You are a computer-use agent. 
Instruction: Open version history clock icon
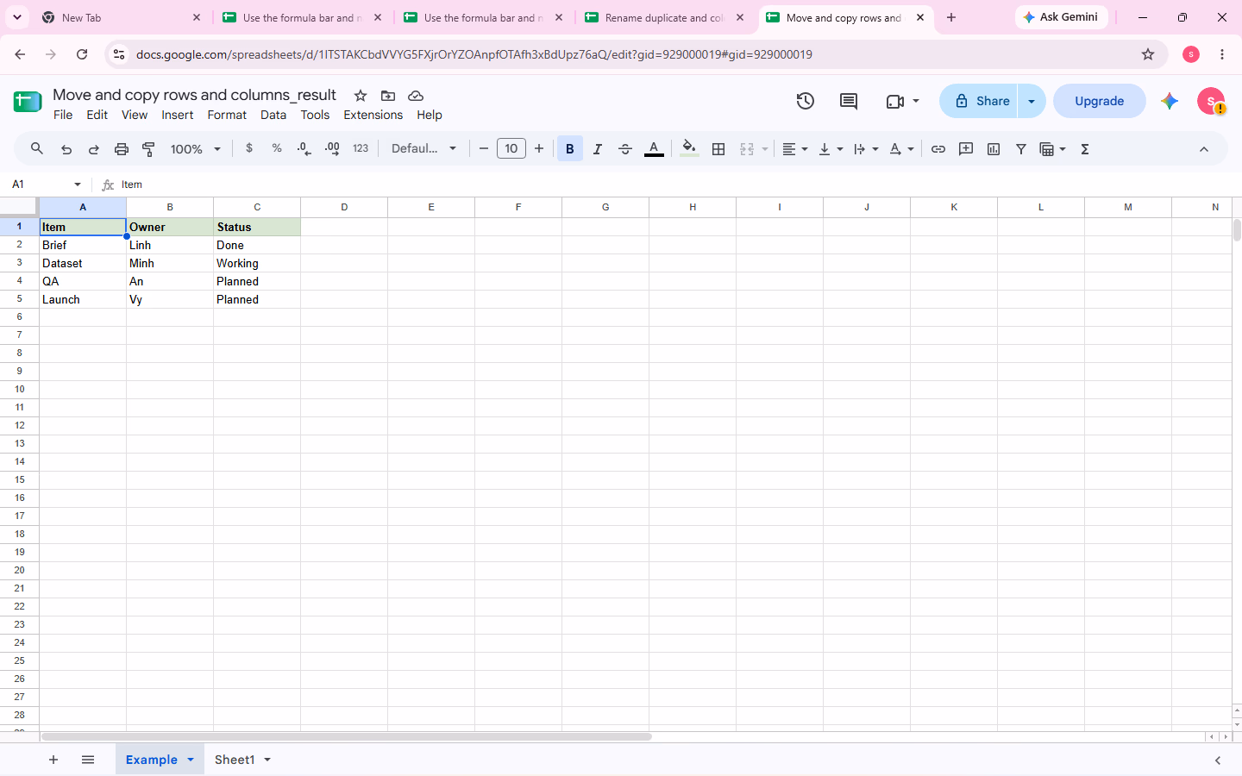pos(806,101)
